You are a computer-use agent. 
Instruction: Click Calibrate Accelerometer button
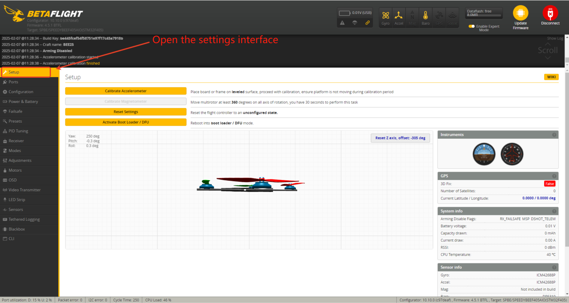[x=126, y=91]
